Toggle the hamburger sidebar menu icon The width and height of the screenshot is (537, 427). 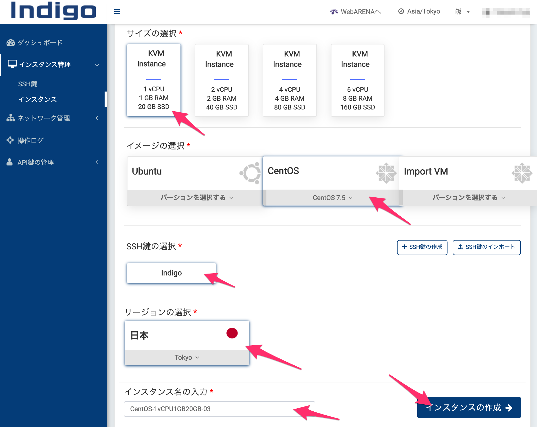click(117, 12)
